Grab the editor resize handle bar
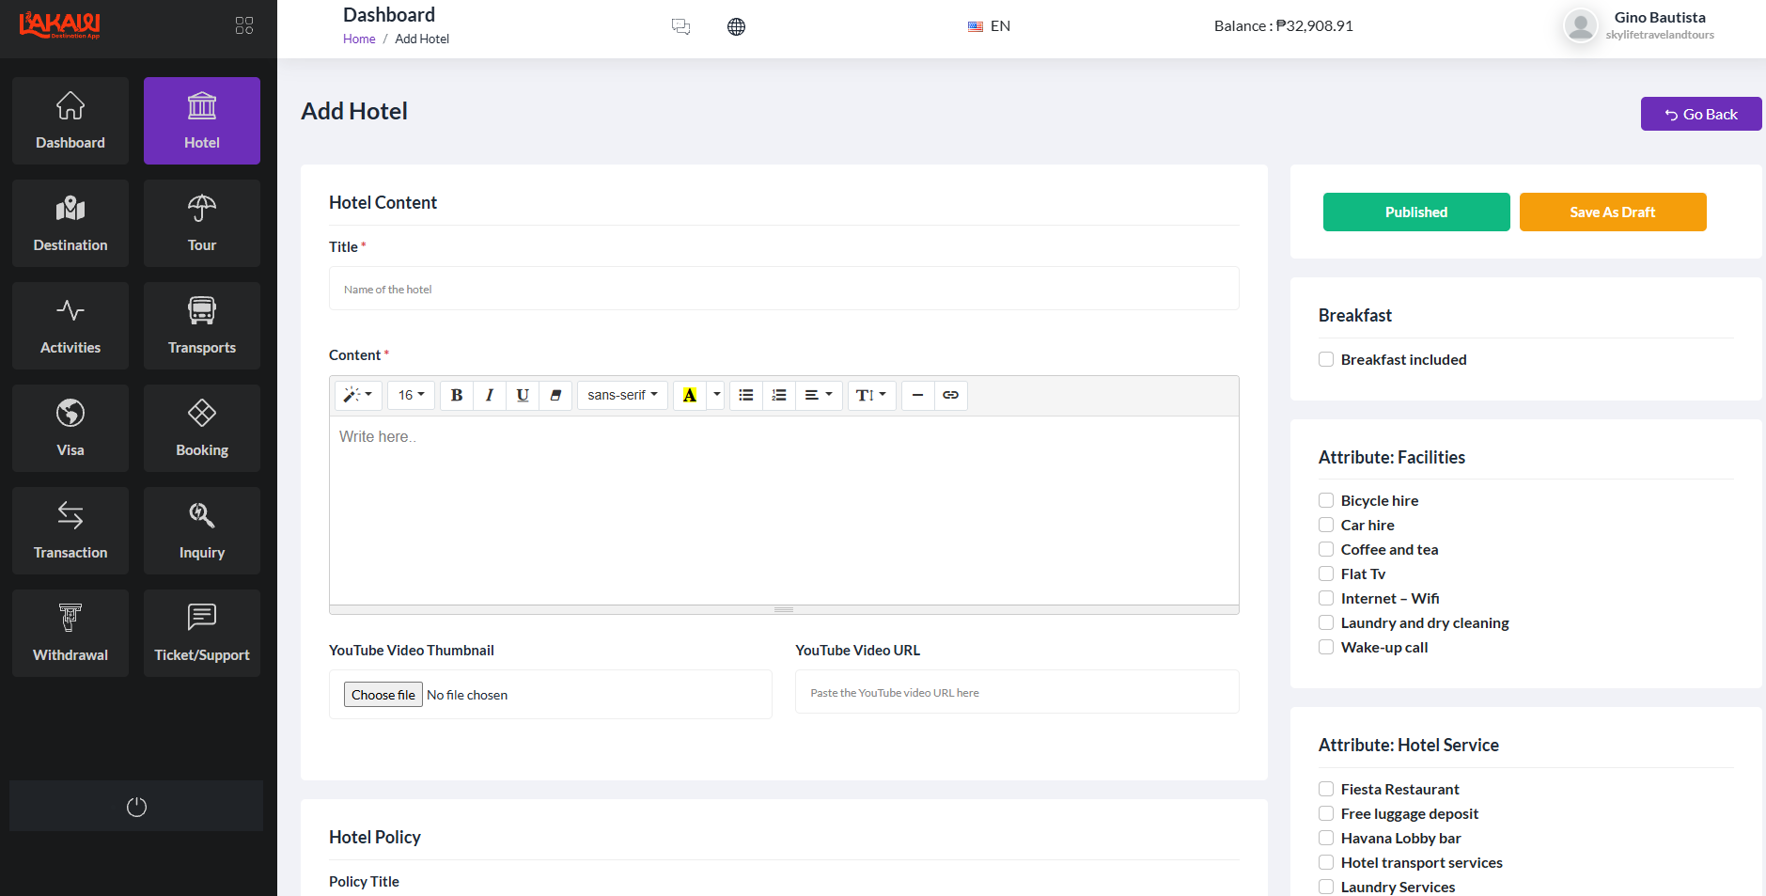This screenshot has width=1766, height=896. (784, 609)
